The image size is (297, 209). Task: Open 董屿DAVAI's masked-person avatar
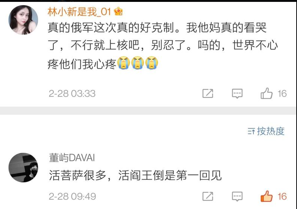pyautogui.click(x=23, y=168)
